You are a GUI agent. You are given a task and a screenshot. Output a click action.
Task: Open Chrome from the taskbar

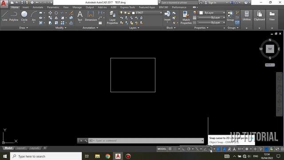[107, 156]
